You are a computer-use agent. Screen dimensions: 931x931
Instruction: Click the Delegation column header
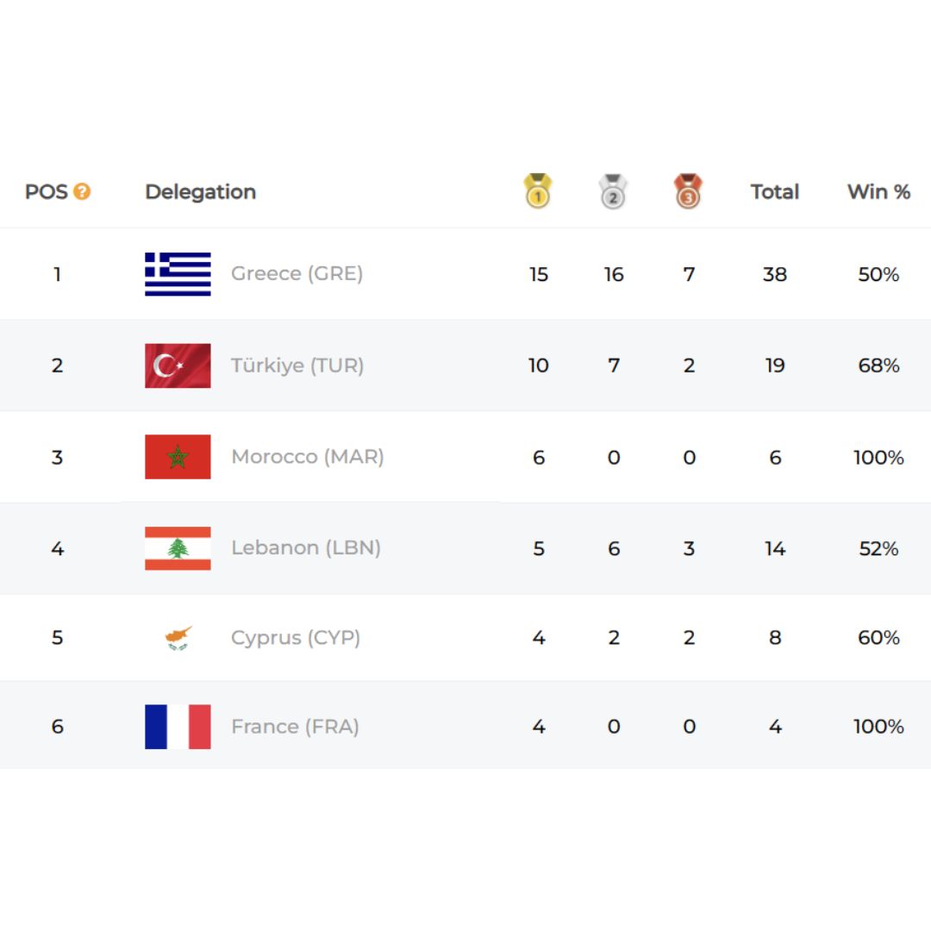[x=201, y=191]
